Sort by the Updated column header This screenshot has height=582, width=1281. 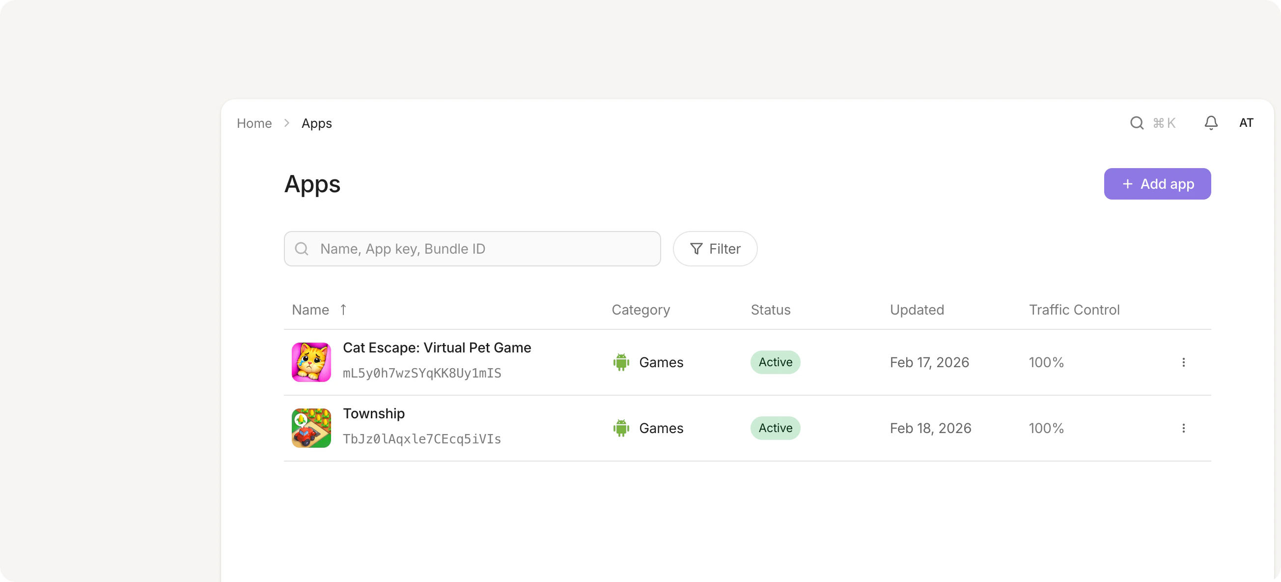(x=917, y=310)
